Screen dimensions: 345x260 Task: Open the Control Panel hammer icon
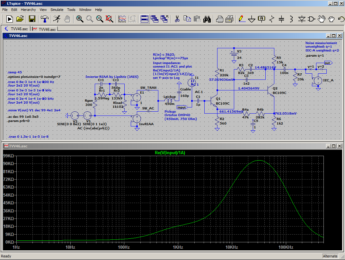click(x=44, y=19)
